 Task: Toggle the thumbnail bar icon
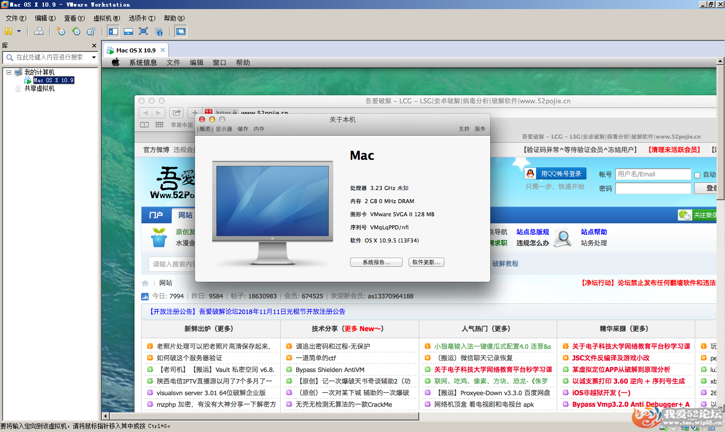[x=128, y=31]
